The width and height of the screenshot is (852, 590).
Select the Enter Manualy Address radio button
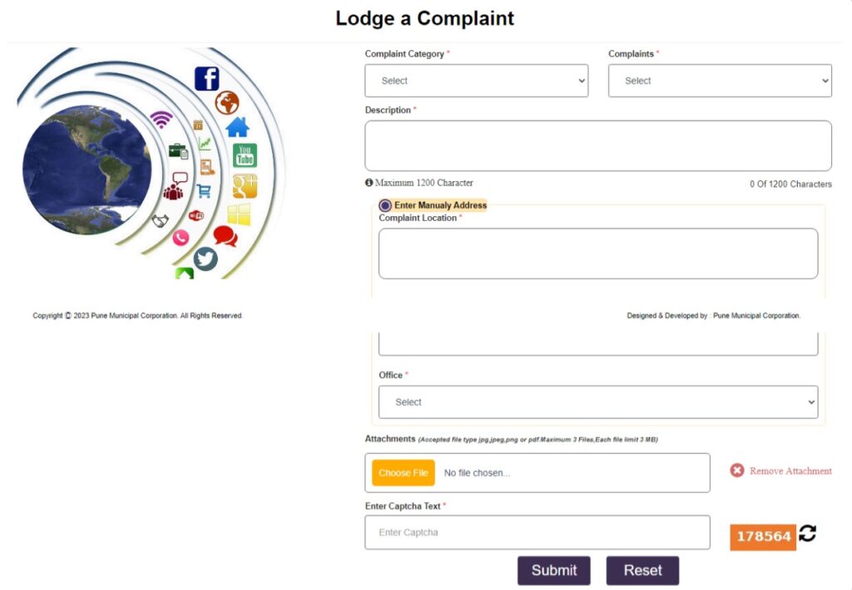tap(384, 205)
